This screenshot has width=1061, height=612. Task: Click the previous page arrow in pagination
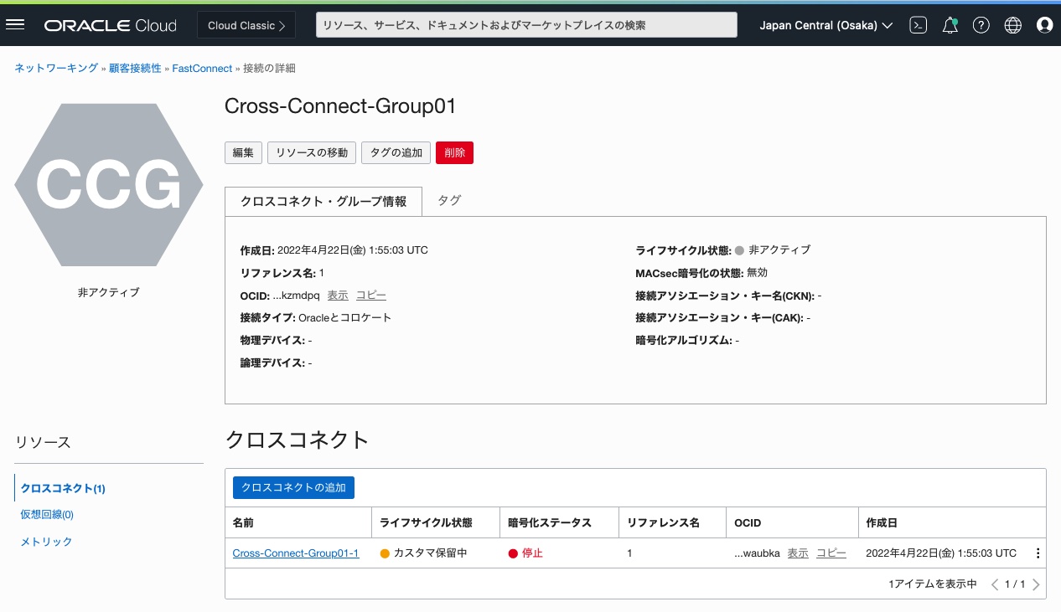[994, 584]
